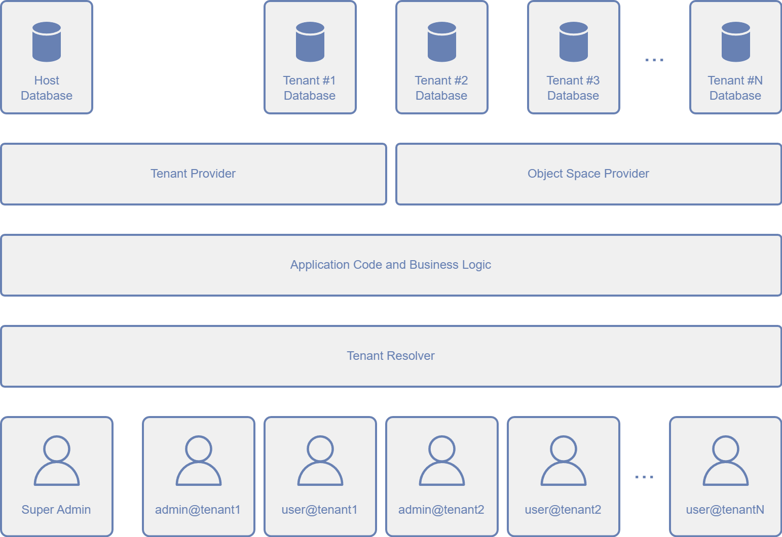
Task: Click the user@tenantN person icon
Action: 726,460
